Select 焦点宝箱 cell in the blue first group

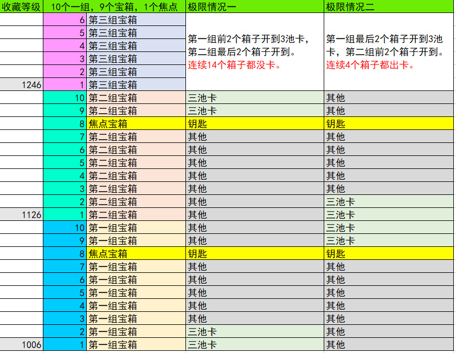pyautogui.click(x=136, y=253)
